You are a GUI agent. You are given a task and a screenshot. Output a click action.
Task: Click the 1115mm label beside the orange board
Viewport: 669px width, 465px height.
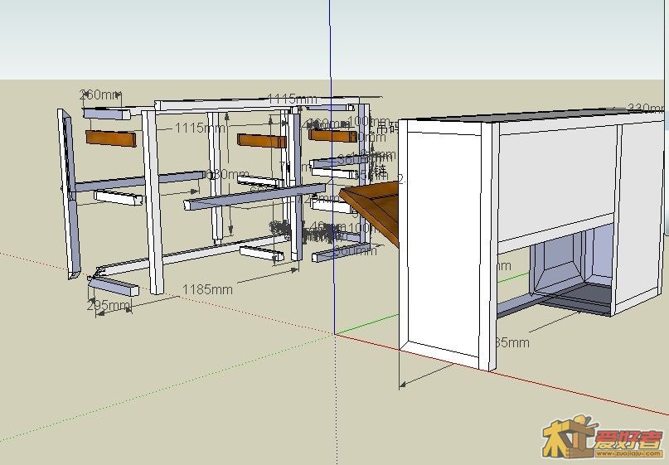pos(200,128)
